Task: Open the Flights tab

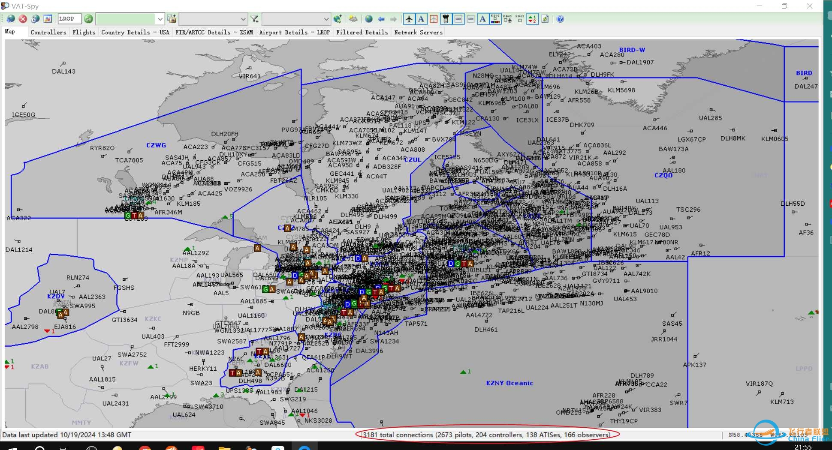Action: tap(84, 32)
